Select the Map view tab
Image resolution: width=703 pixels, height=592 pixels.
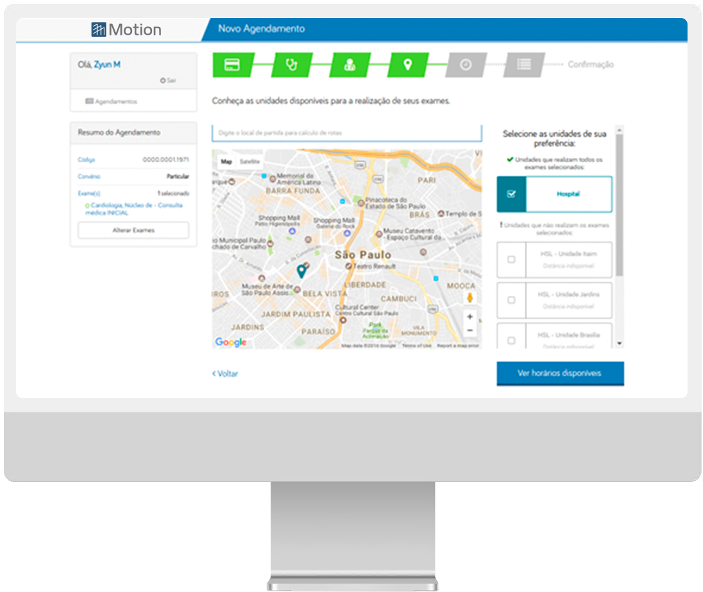coord(226,162)
